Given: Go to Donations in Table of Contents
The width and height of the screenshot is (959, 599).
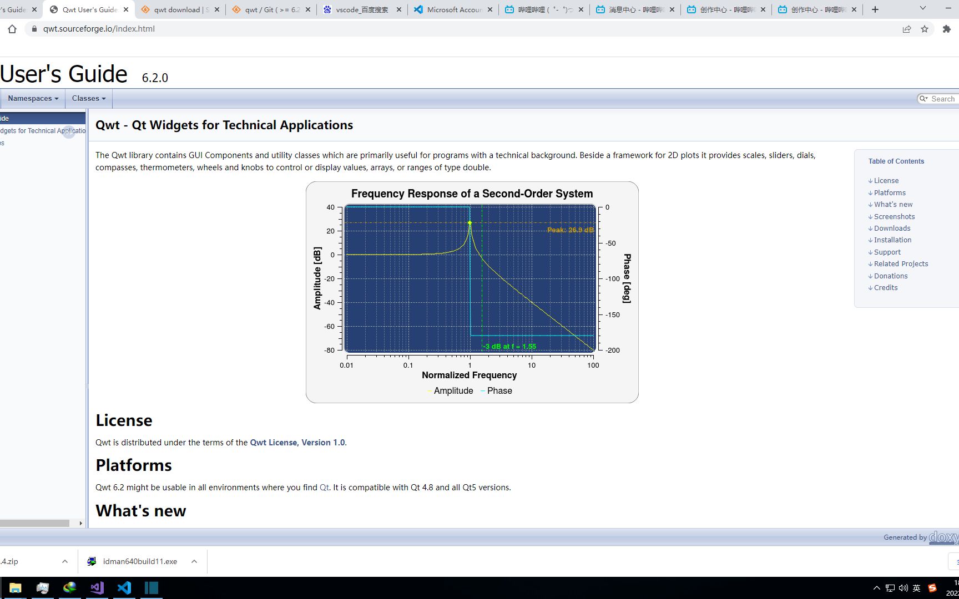Looking at the screenshot, I should pos(891,276).
